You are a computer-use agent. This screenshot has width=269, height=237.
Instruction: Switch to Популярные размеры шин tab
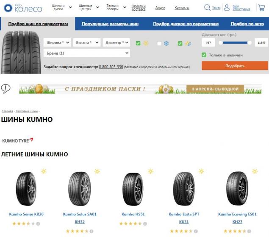[110, 24]
